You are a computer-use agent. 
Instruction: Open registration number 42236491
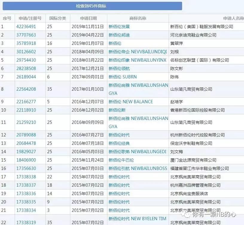[26, 27]
